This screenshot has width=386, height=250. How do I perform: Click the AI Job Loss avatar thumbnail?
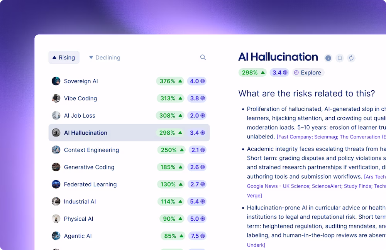(x=56, y=115)
